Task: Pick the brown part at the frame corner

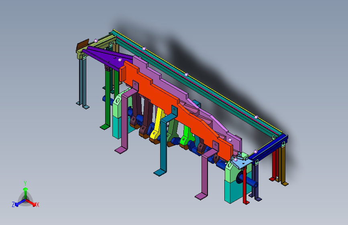Action: [x=82, y=44]
